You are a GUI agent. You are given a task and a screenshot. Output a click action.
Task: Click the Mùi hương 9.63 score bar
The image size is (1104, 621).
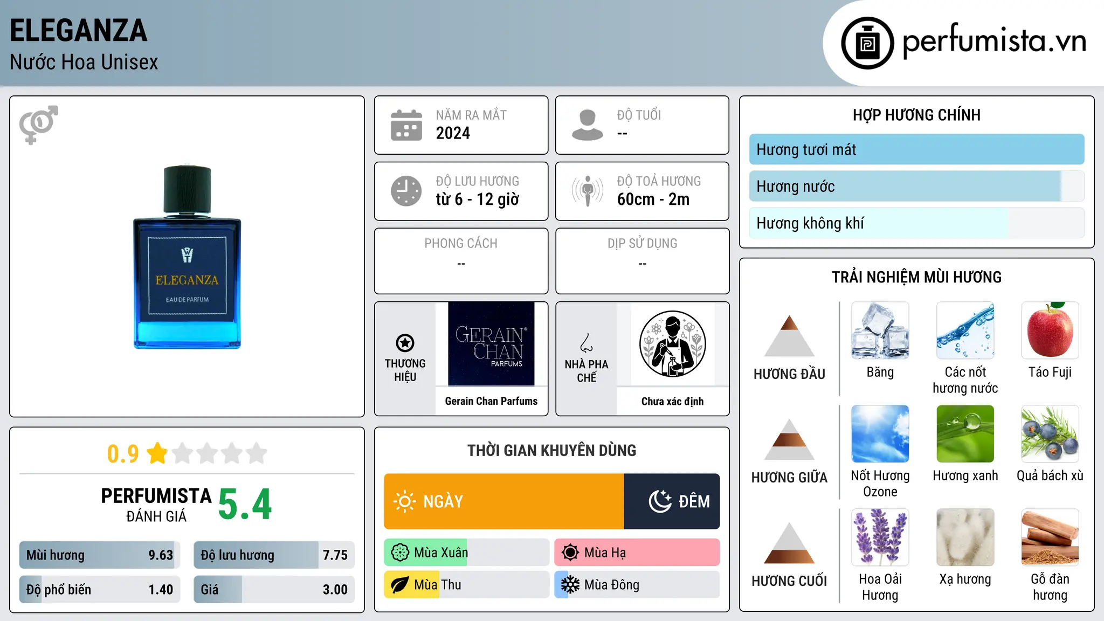[x=100, y=555]
